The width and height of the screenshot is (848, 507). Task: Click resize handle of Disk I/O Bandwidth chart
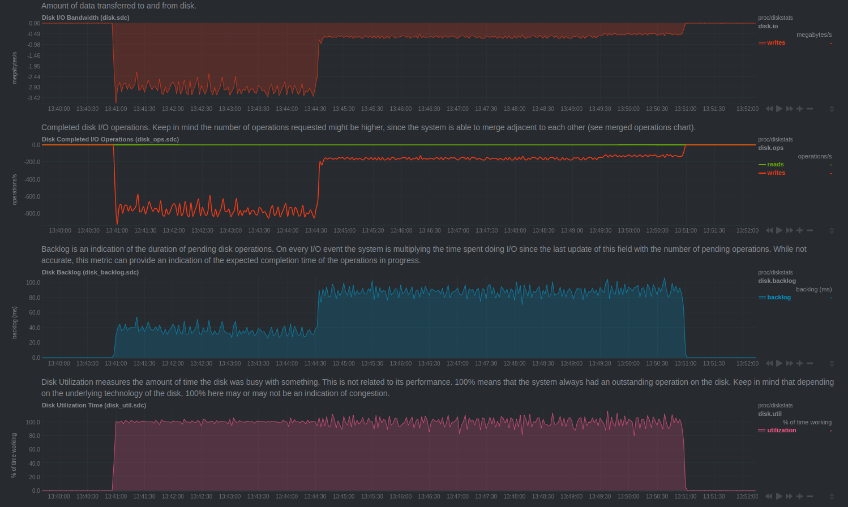[x=832, y=109]
